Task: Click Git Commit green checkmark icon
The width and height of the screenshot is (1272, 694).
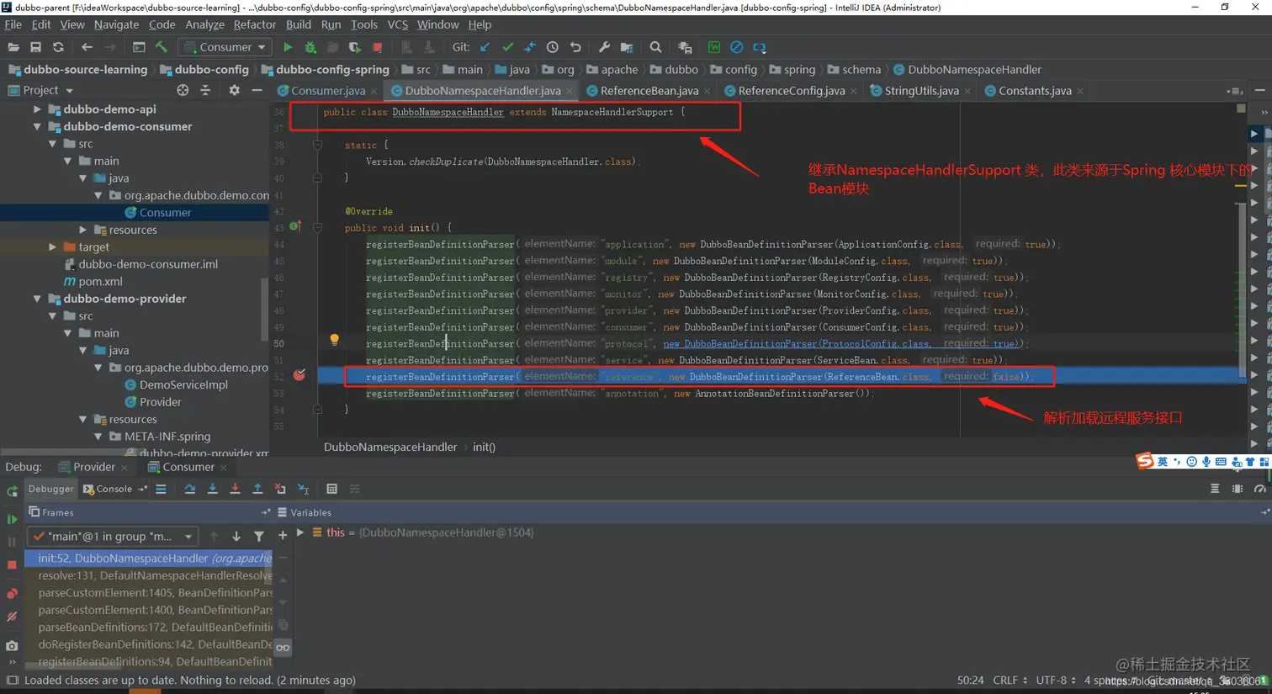Action: [507, 47]
